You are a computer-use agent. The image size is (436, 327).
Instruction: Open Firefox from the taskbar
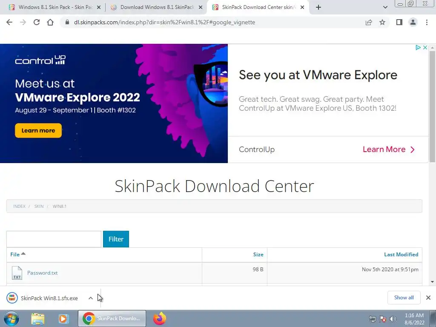click(x=160, y=318)
